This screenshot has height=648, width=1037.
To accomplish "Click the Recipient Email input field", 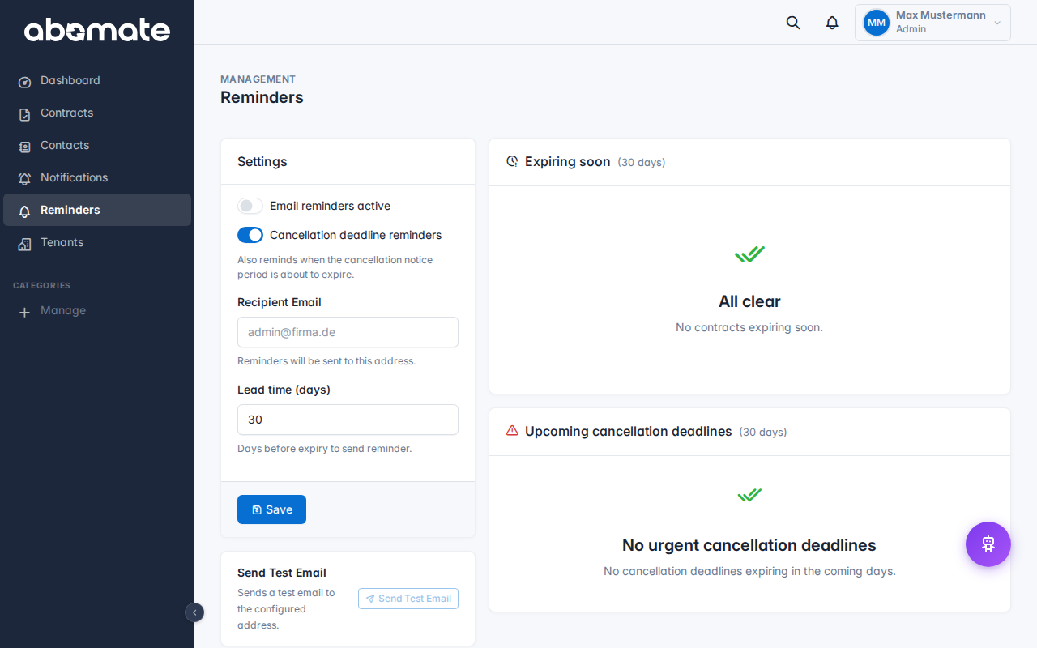I will [348, 332].
